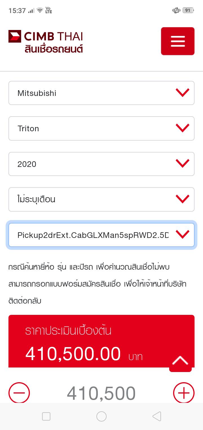Tap the minus circle to decrease amount
This screenshot has width=203, height=430.
click(x=19, y=393)
